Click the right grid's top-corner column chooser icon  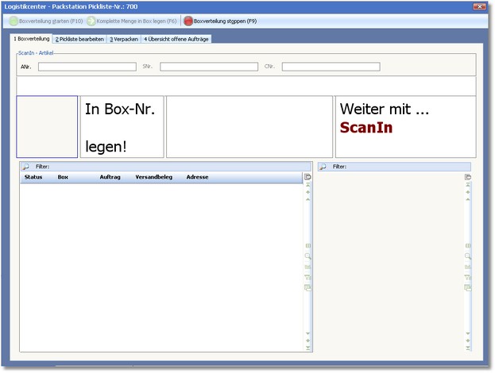point(468,177)
